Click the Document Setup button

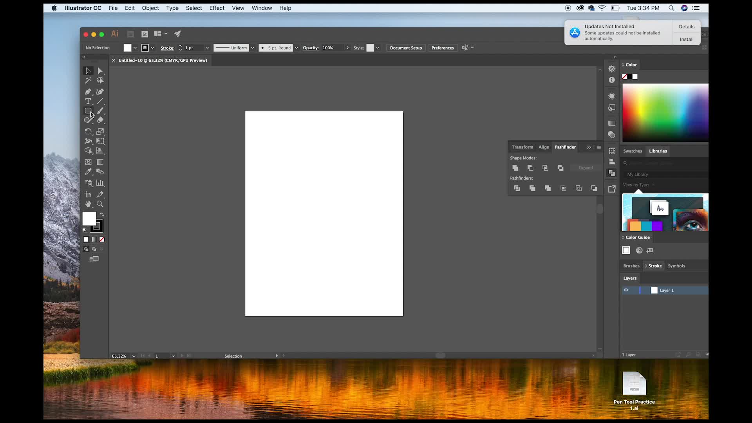(406, 48)
